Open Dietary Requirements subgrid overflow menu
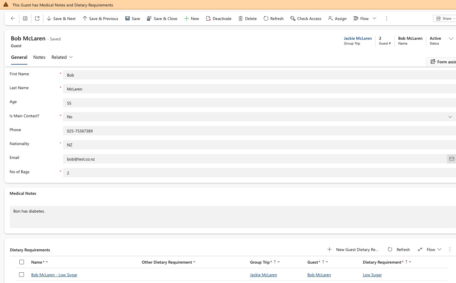 click(x=450, y=249)
